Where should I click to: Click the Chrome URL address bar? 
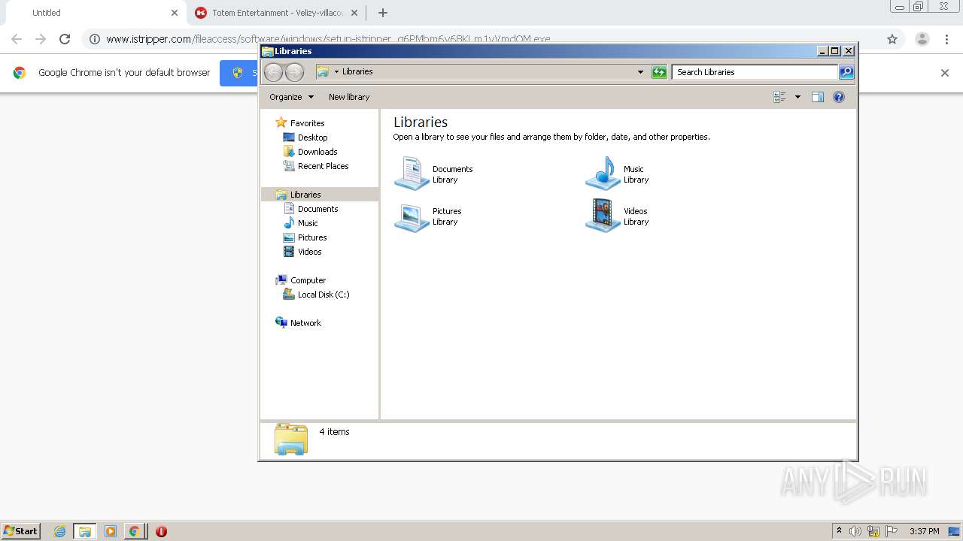tap(493, 39)
